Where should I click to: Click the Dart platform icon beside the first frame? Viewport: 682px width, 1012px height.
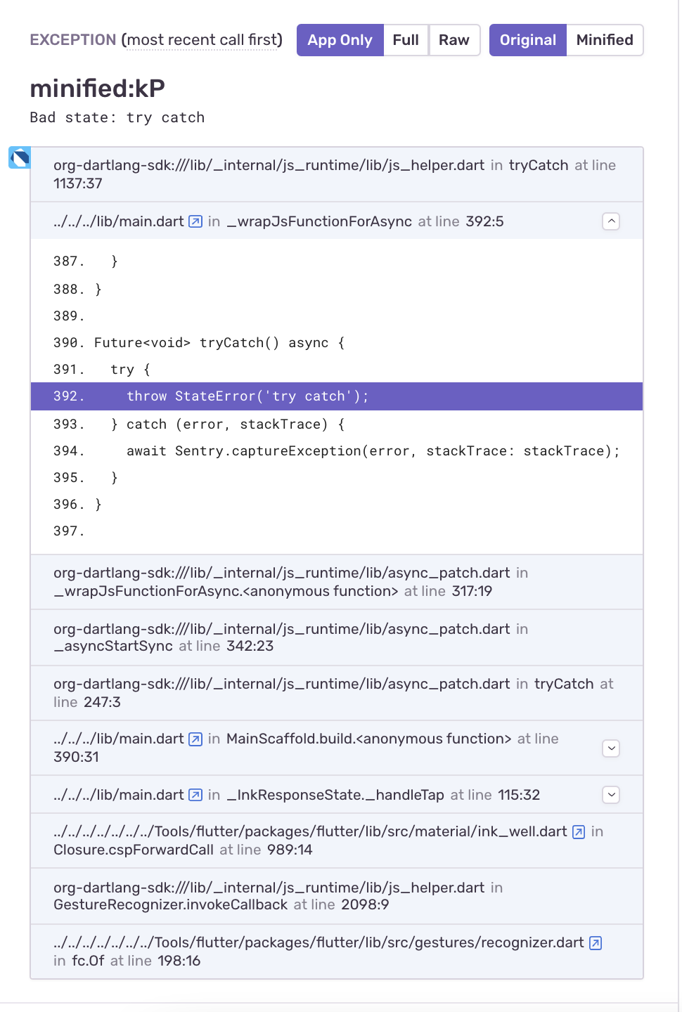pyautogui.click(x=18, y=158)
